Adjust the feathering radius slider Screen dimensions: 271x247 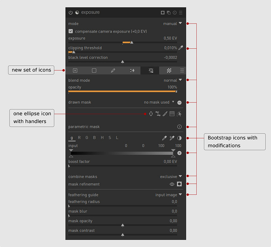[123, 206]
